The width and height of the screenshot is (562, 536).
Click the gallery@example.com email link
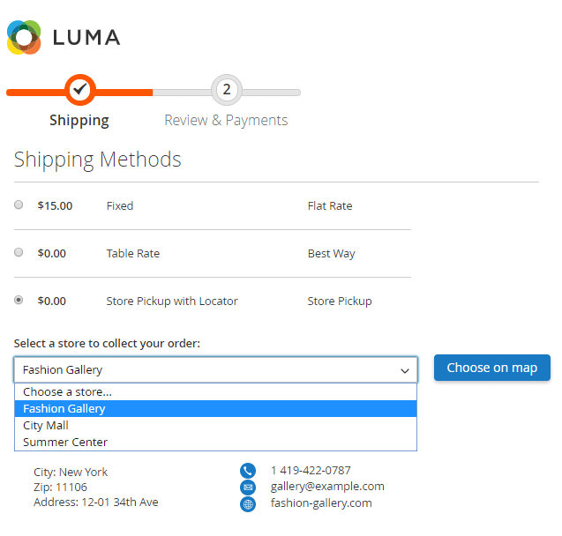pos(327,487)
